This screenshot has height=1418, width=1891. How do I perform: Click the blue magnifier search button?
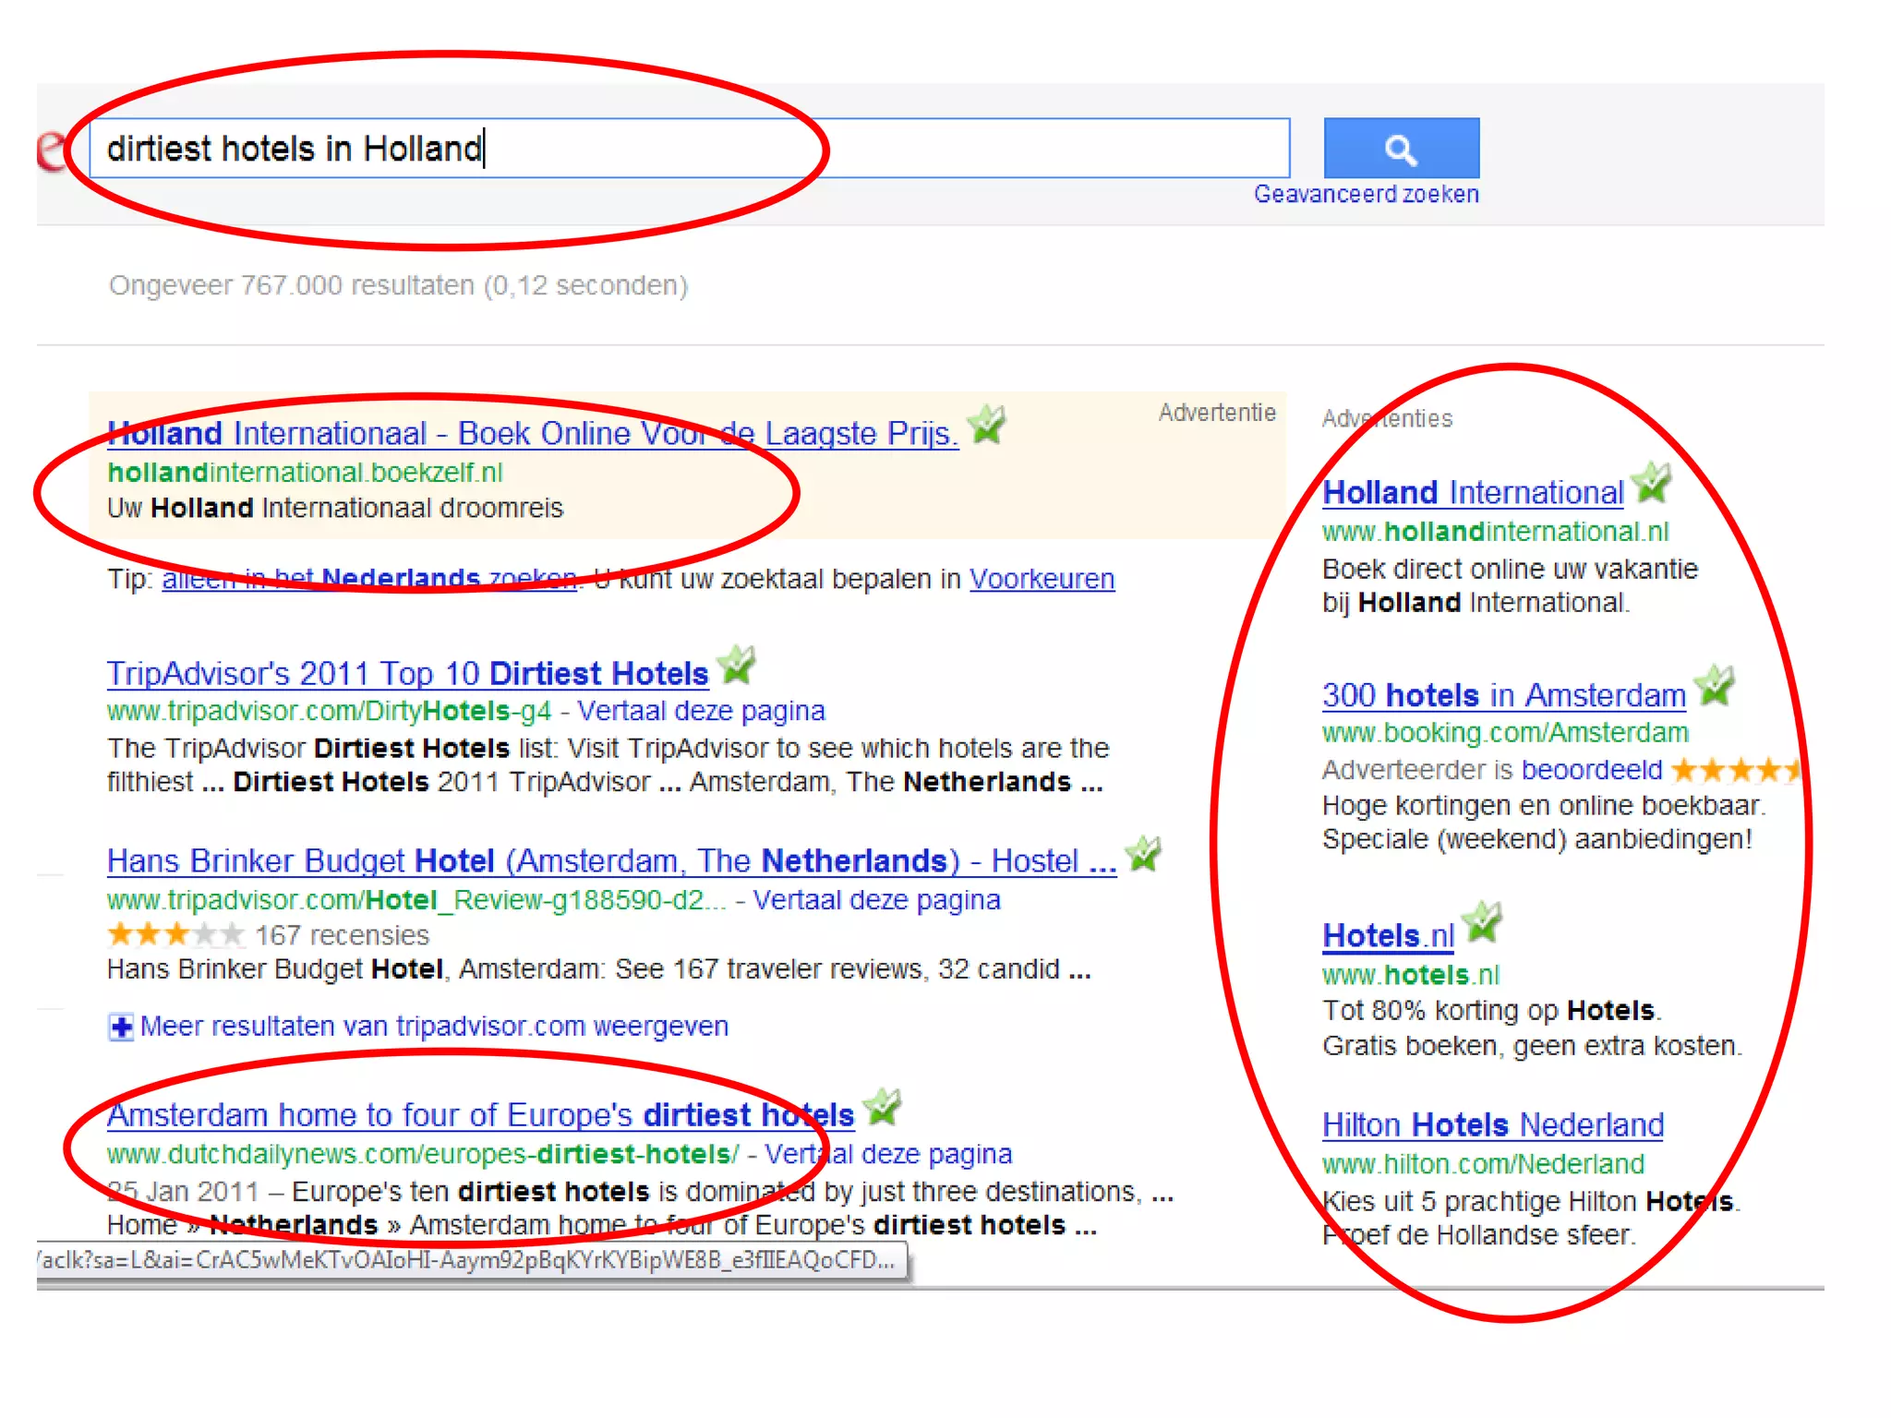coord(1401,148)
